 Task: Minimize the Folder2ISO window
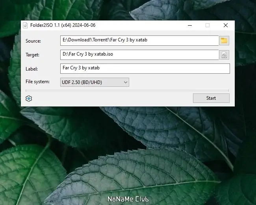(x=190, y=25)
